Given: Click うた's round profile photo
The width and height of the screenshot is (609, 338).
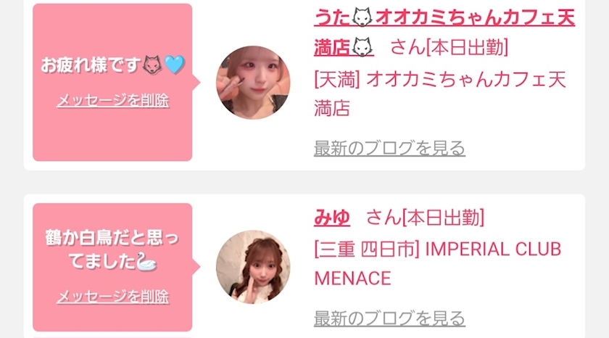Looking at the screenshot, I should click(x=253, y=83).
